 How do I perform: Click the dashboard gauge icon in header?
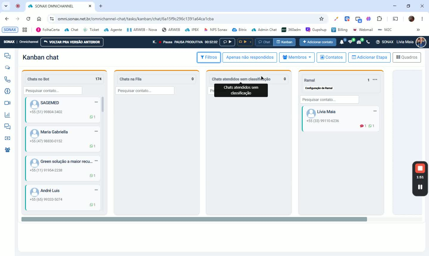point(359,42)
